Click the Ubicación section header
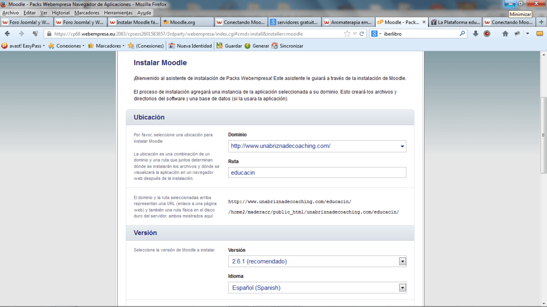 [270, 117]
